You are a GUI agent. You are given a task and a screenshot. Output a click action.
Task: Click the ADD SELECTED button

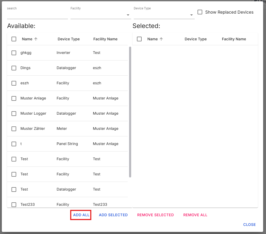click(113, 215)
